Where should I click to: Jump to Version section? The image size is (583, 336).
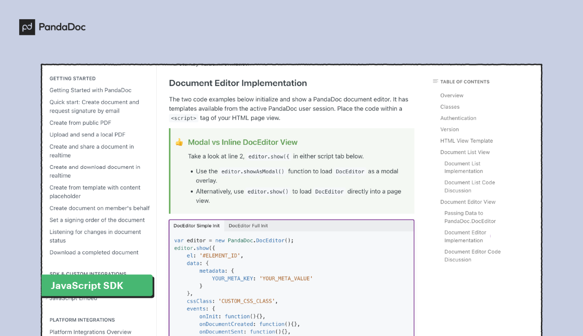[x=449, y=129]
